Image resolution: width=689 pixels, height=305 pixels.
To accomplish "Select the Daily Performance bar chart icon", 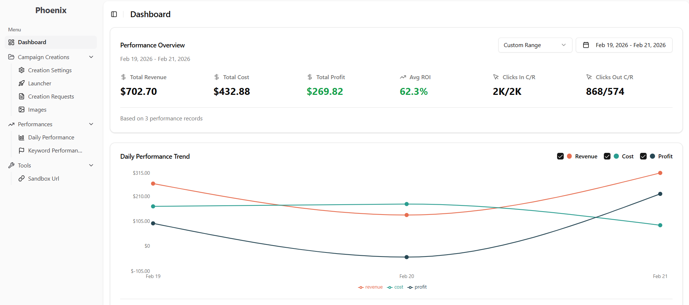I will [x=22, y=137].
